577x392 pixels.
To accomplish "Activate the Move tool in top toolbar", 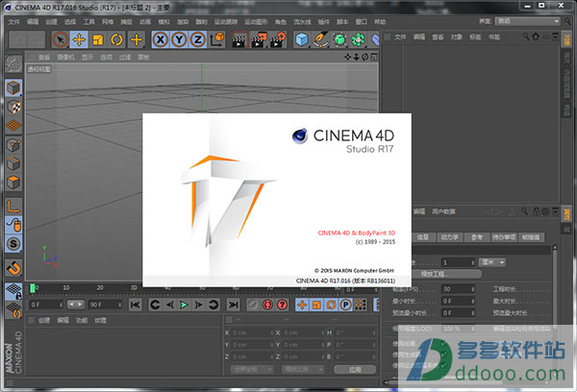I will coord(79,39).
